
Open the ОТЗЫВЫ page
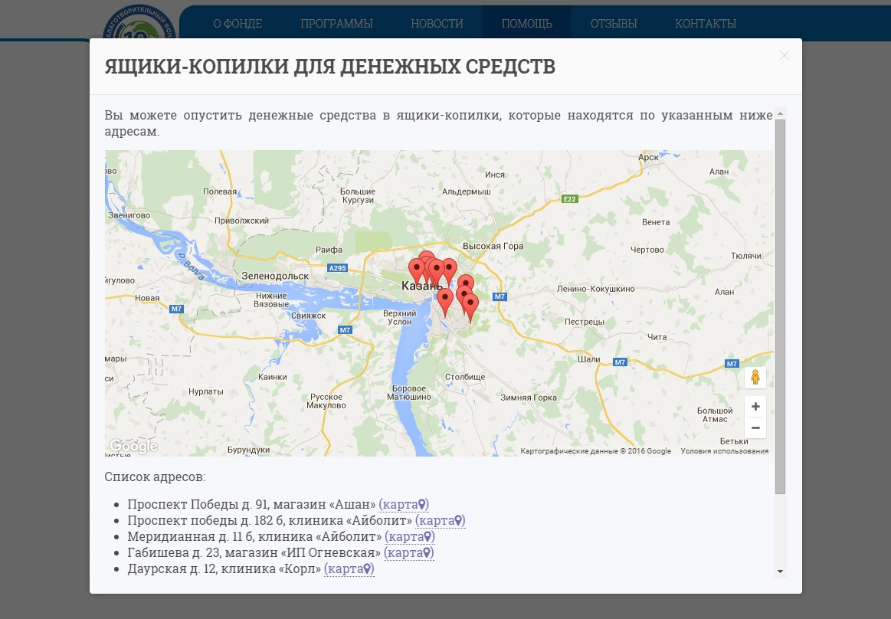[614, 23]
